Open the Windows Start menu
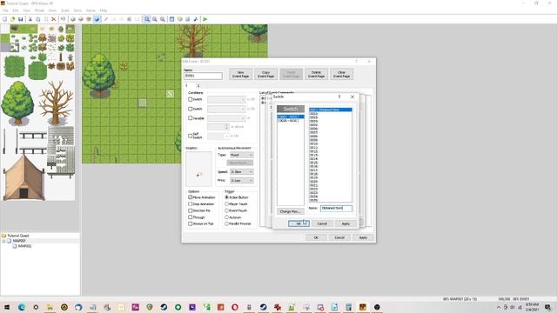This screenshot has height=313, width=557. [7, 307]
